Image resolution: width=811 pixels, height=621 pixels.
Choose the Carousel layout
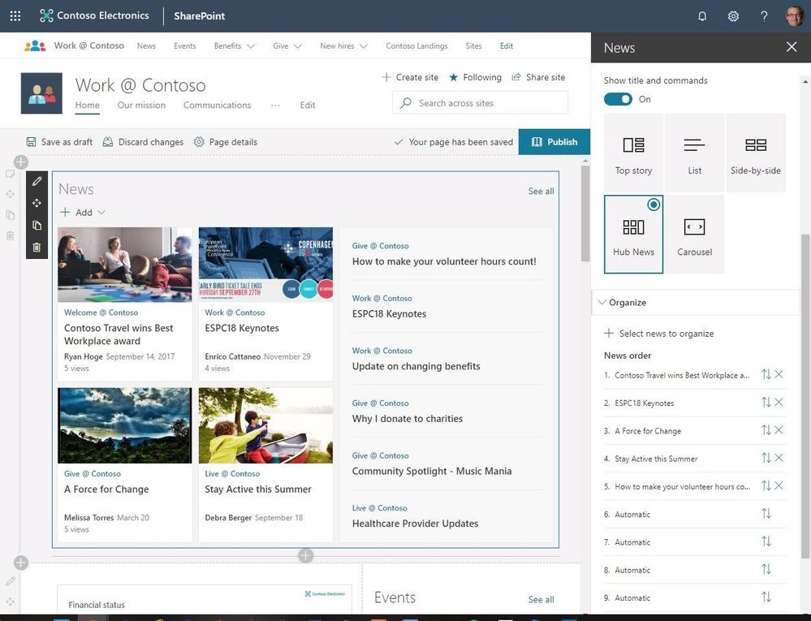tap(694, 234)
